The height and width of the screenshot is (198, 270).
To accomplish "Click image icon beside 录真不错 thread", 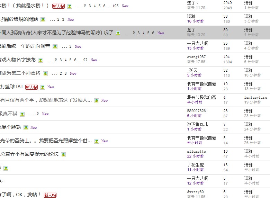I will pyautogui.click(x=22, y=114).
